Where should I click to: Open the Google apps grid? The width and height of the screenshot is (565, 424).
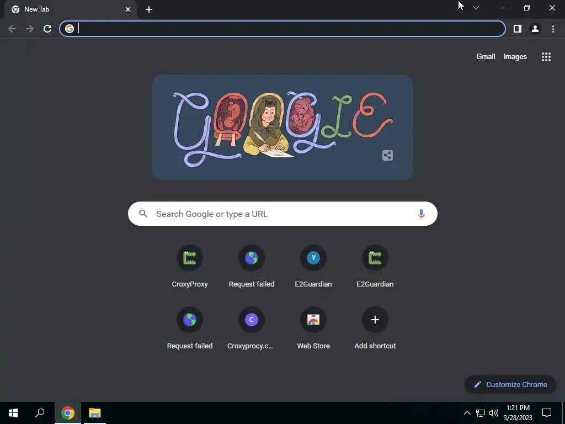(546, 57)
